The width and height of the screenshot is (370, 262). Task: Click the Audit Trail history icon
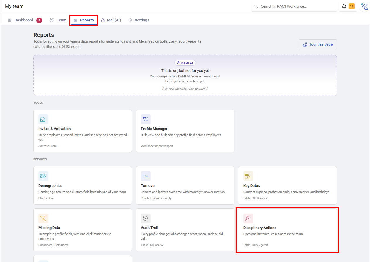click(x=146, y=218)
